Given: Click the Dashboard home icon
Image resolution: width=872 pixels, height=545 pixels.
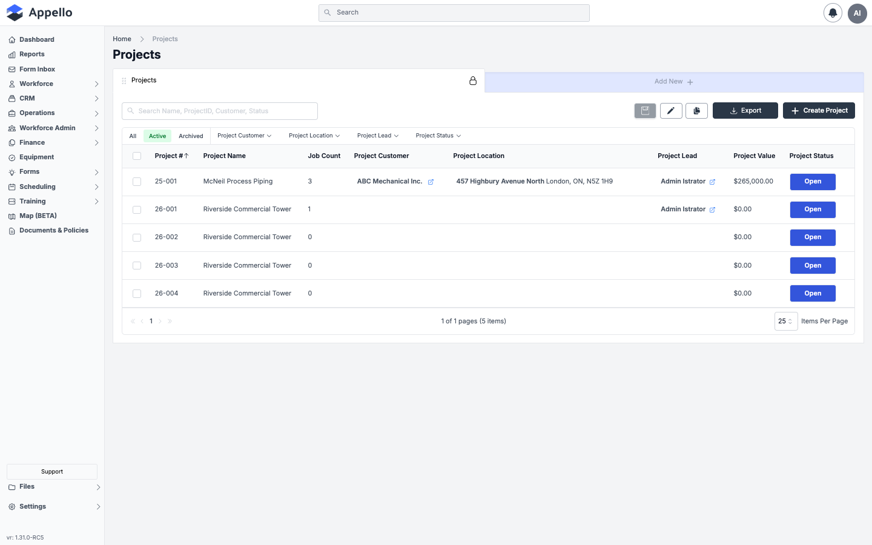Looking at the screenshot, I should tap(12, 40).
